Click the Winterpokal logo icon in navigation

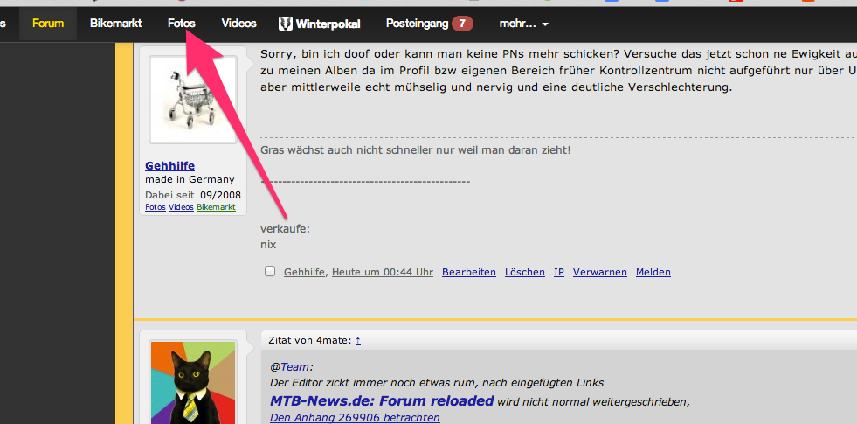coord(286,24)
